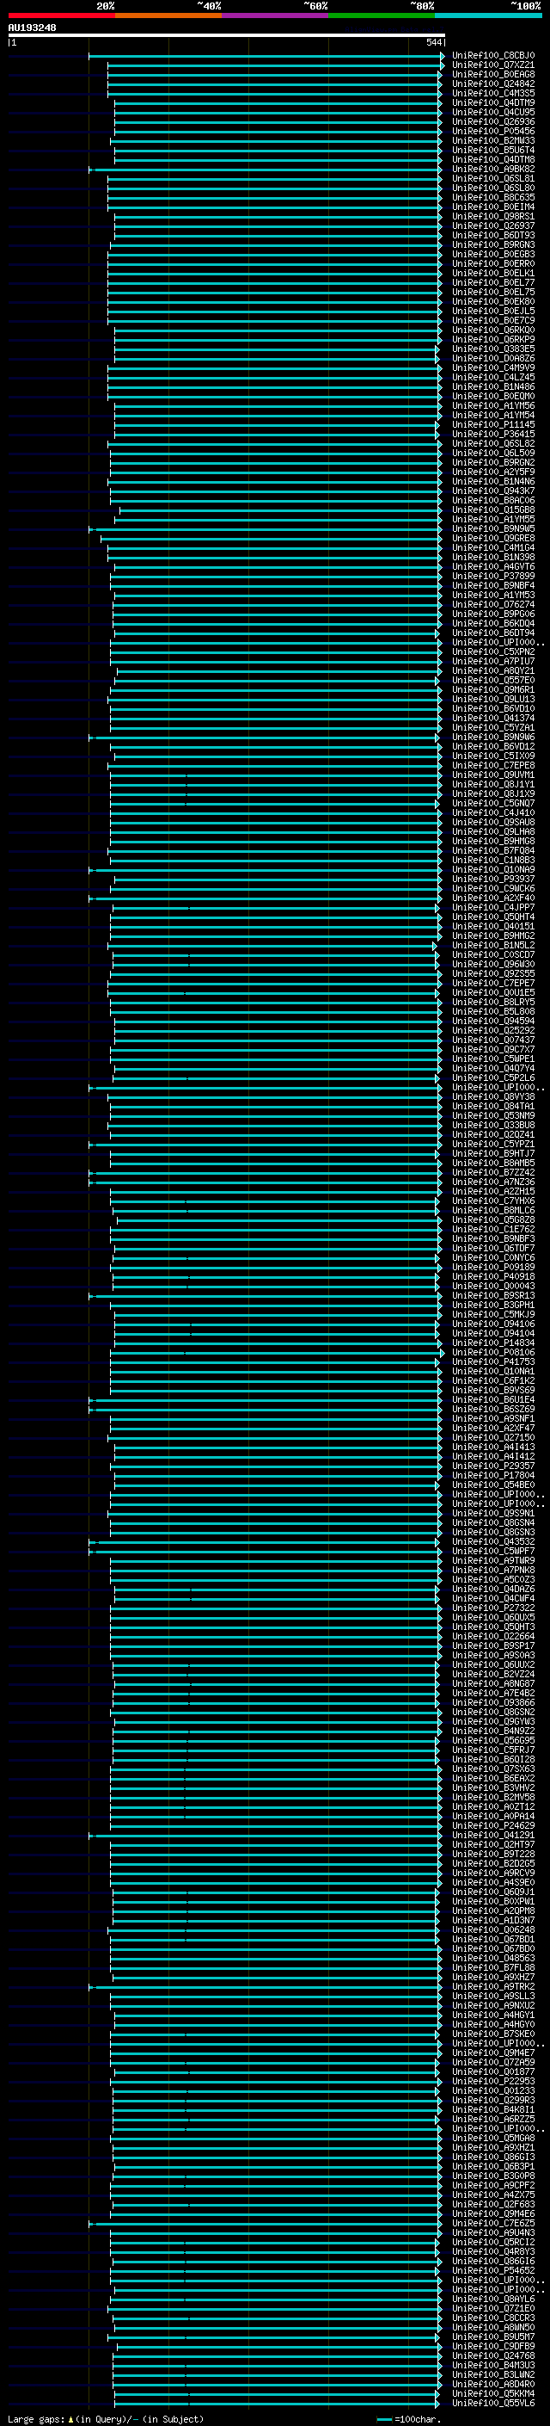Select the UniRef100_Q4CU95 label

pos(492,112)
